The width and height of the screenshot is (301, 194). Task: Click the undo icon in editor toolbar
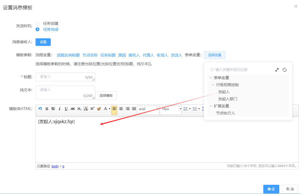click(40, 109)
